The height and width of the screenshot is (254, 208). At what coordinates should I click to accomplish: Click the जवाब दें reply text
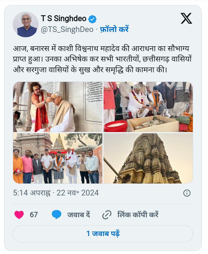[79, 215]
